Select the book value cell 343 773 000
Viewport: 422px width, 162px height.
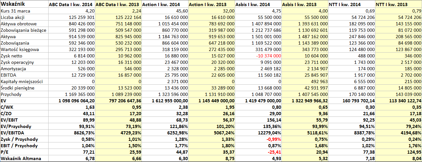(305, 49)
